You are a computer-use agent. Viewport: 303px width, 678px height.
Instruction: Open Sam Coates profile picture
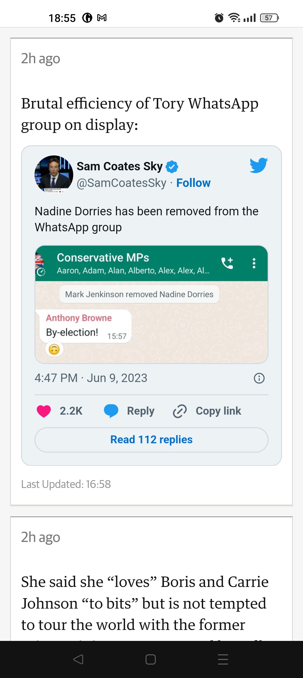(54, 174)
